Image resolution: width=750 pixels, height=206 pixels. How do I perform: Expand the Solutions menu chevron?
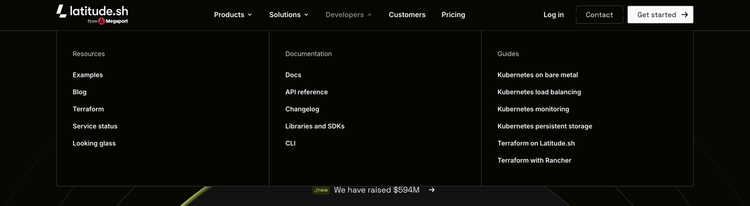pyautogui.click(x=307, y=15)
